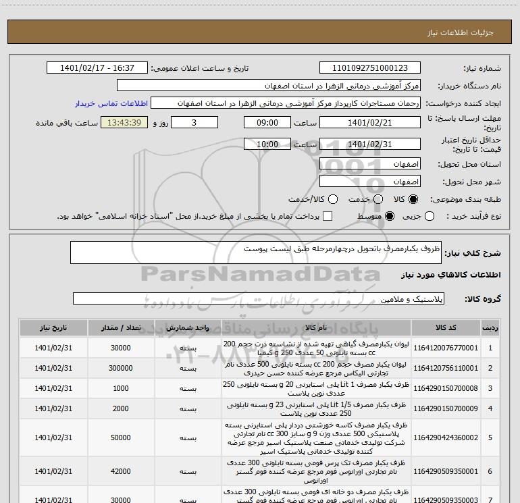520x503 pixels.
Task: Click the شماره نیاز field 1101092751000123
Action: click(370, 68)
